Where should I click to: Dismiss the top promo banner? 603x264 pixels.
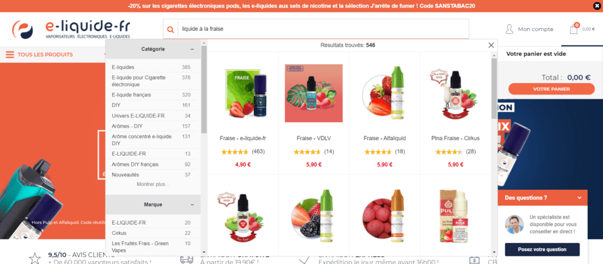coord(597,6)
